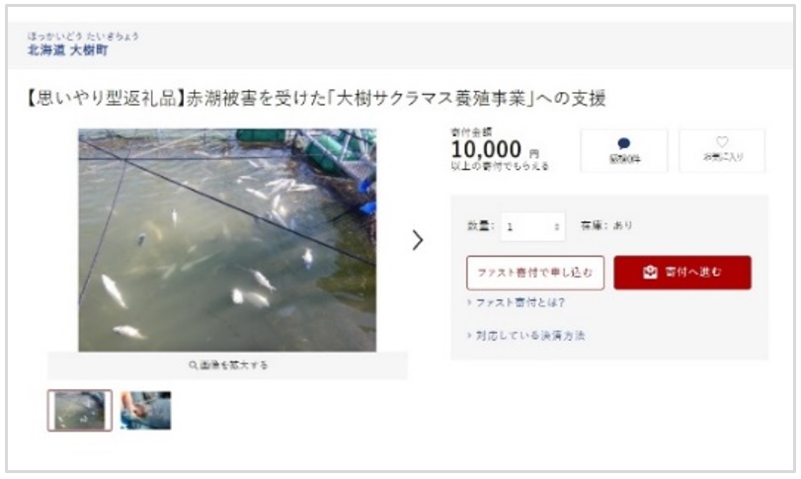
Task: Click ファスト寄付で申し込む button
Action: coord(535,273)
